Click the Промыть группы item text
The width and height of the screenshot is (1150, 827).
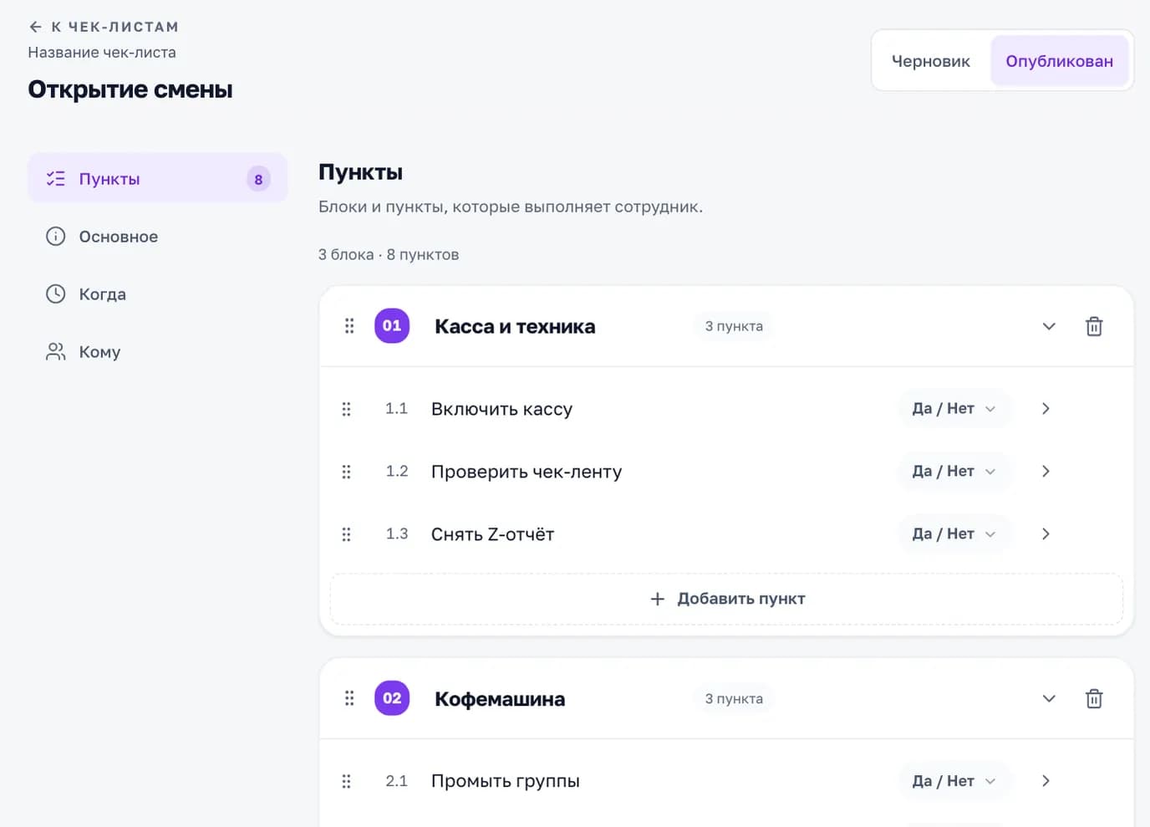506,781
